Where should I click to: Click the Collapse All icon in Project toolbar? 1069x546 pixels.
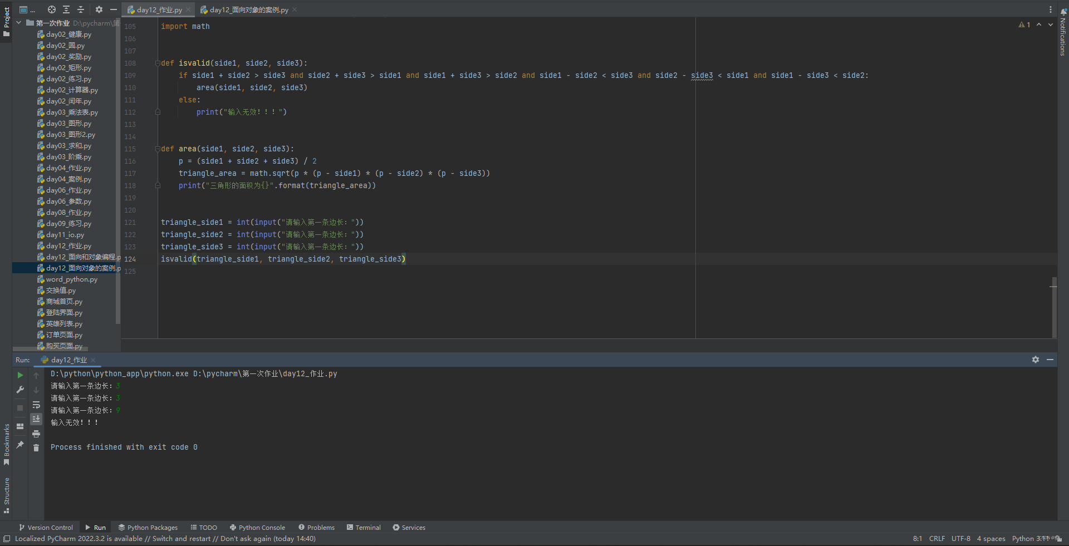point(81,9)
